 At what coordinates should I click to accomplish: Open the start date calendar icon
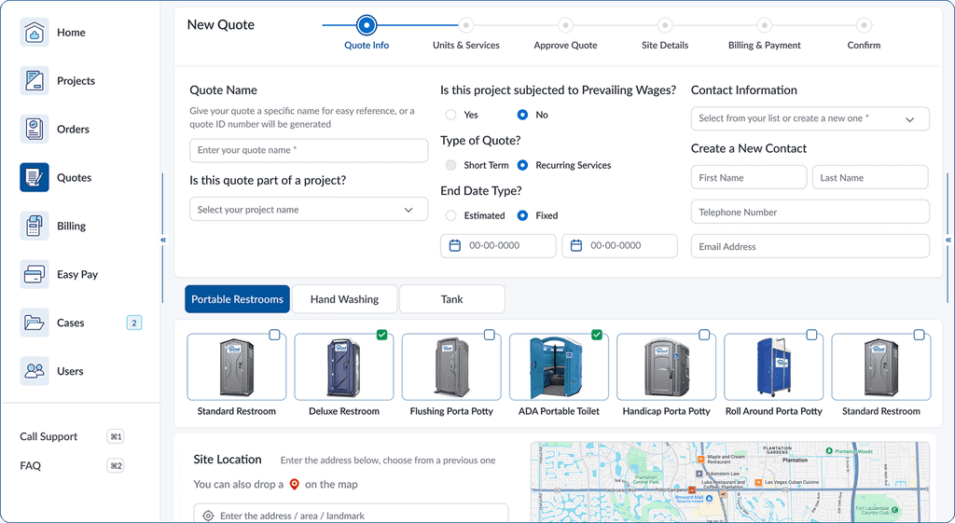pyautogui.click(x=454, y=245)
